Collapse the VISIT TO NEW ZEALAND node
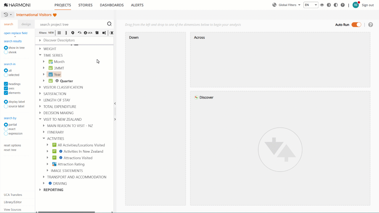 40,120
